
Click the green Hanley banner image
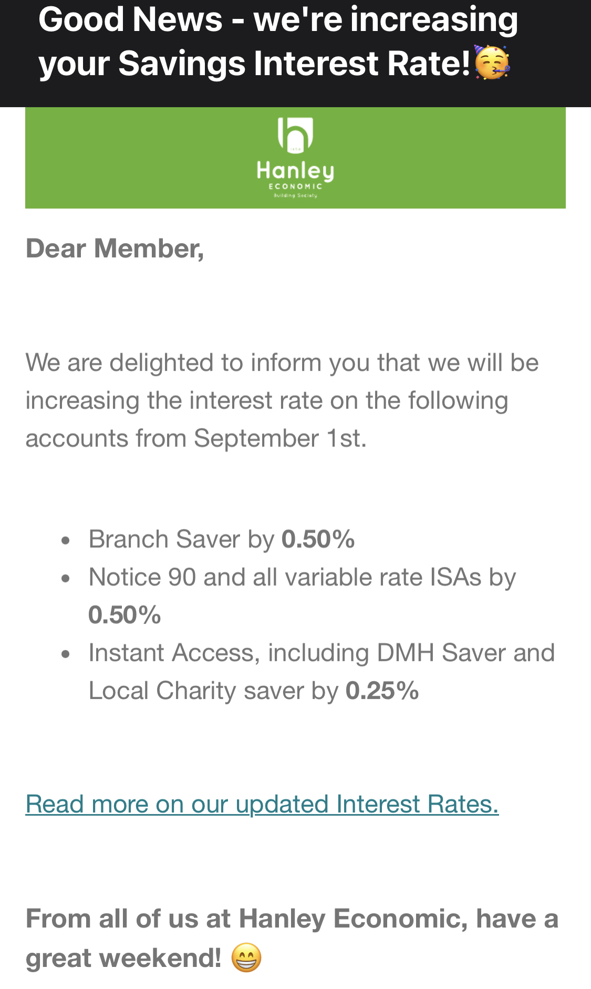pyautogui.click(x=295, y=158)
